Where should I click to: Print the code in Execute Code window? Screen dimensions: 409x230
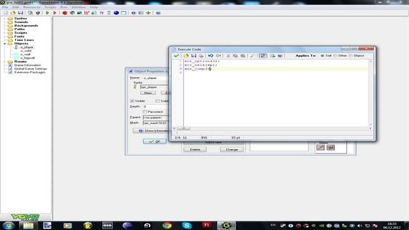(x=201, y=56)
